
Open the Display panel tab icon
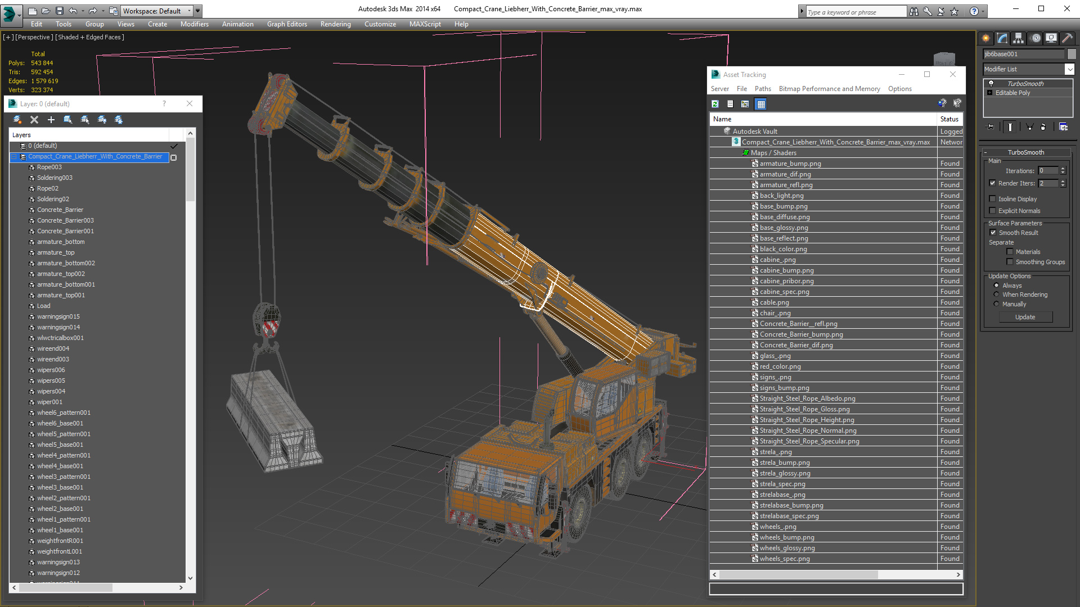point(1051,38)
